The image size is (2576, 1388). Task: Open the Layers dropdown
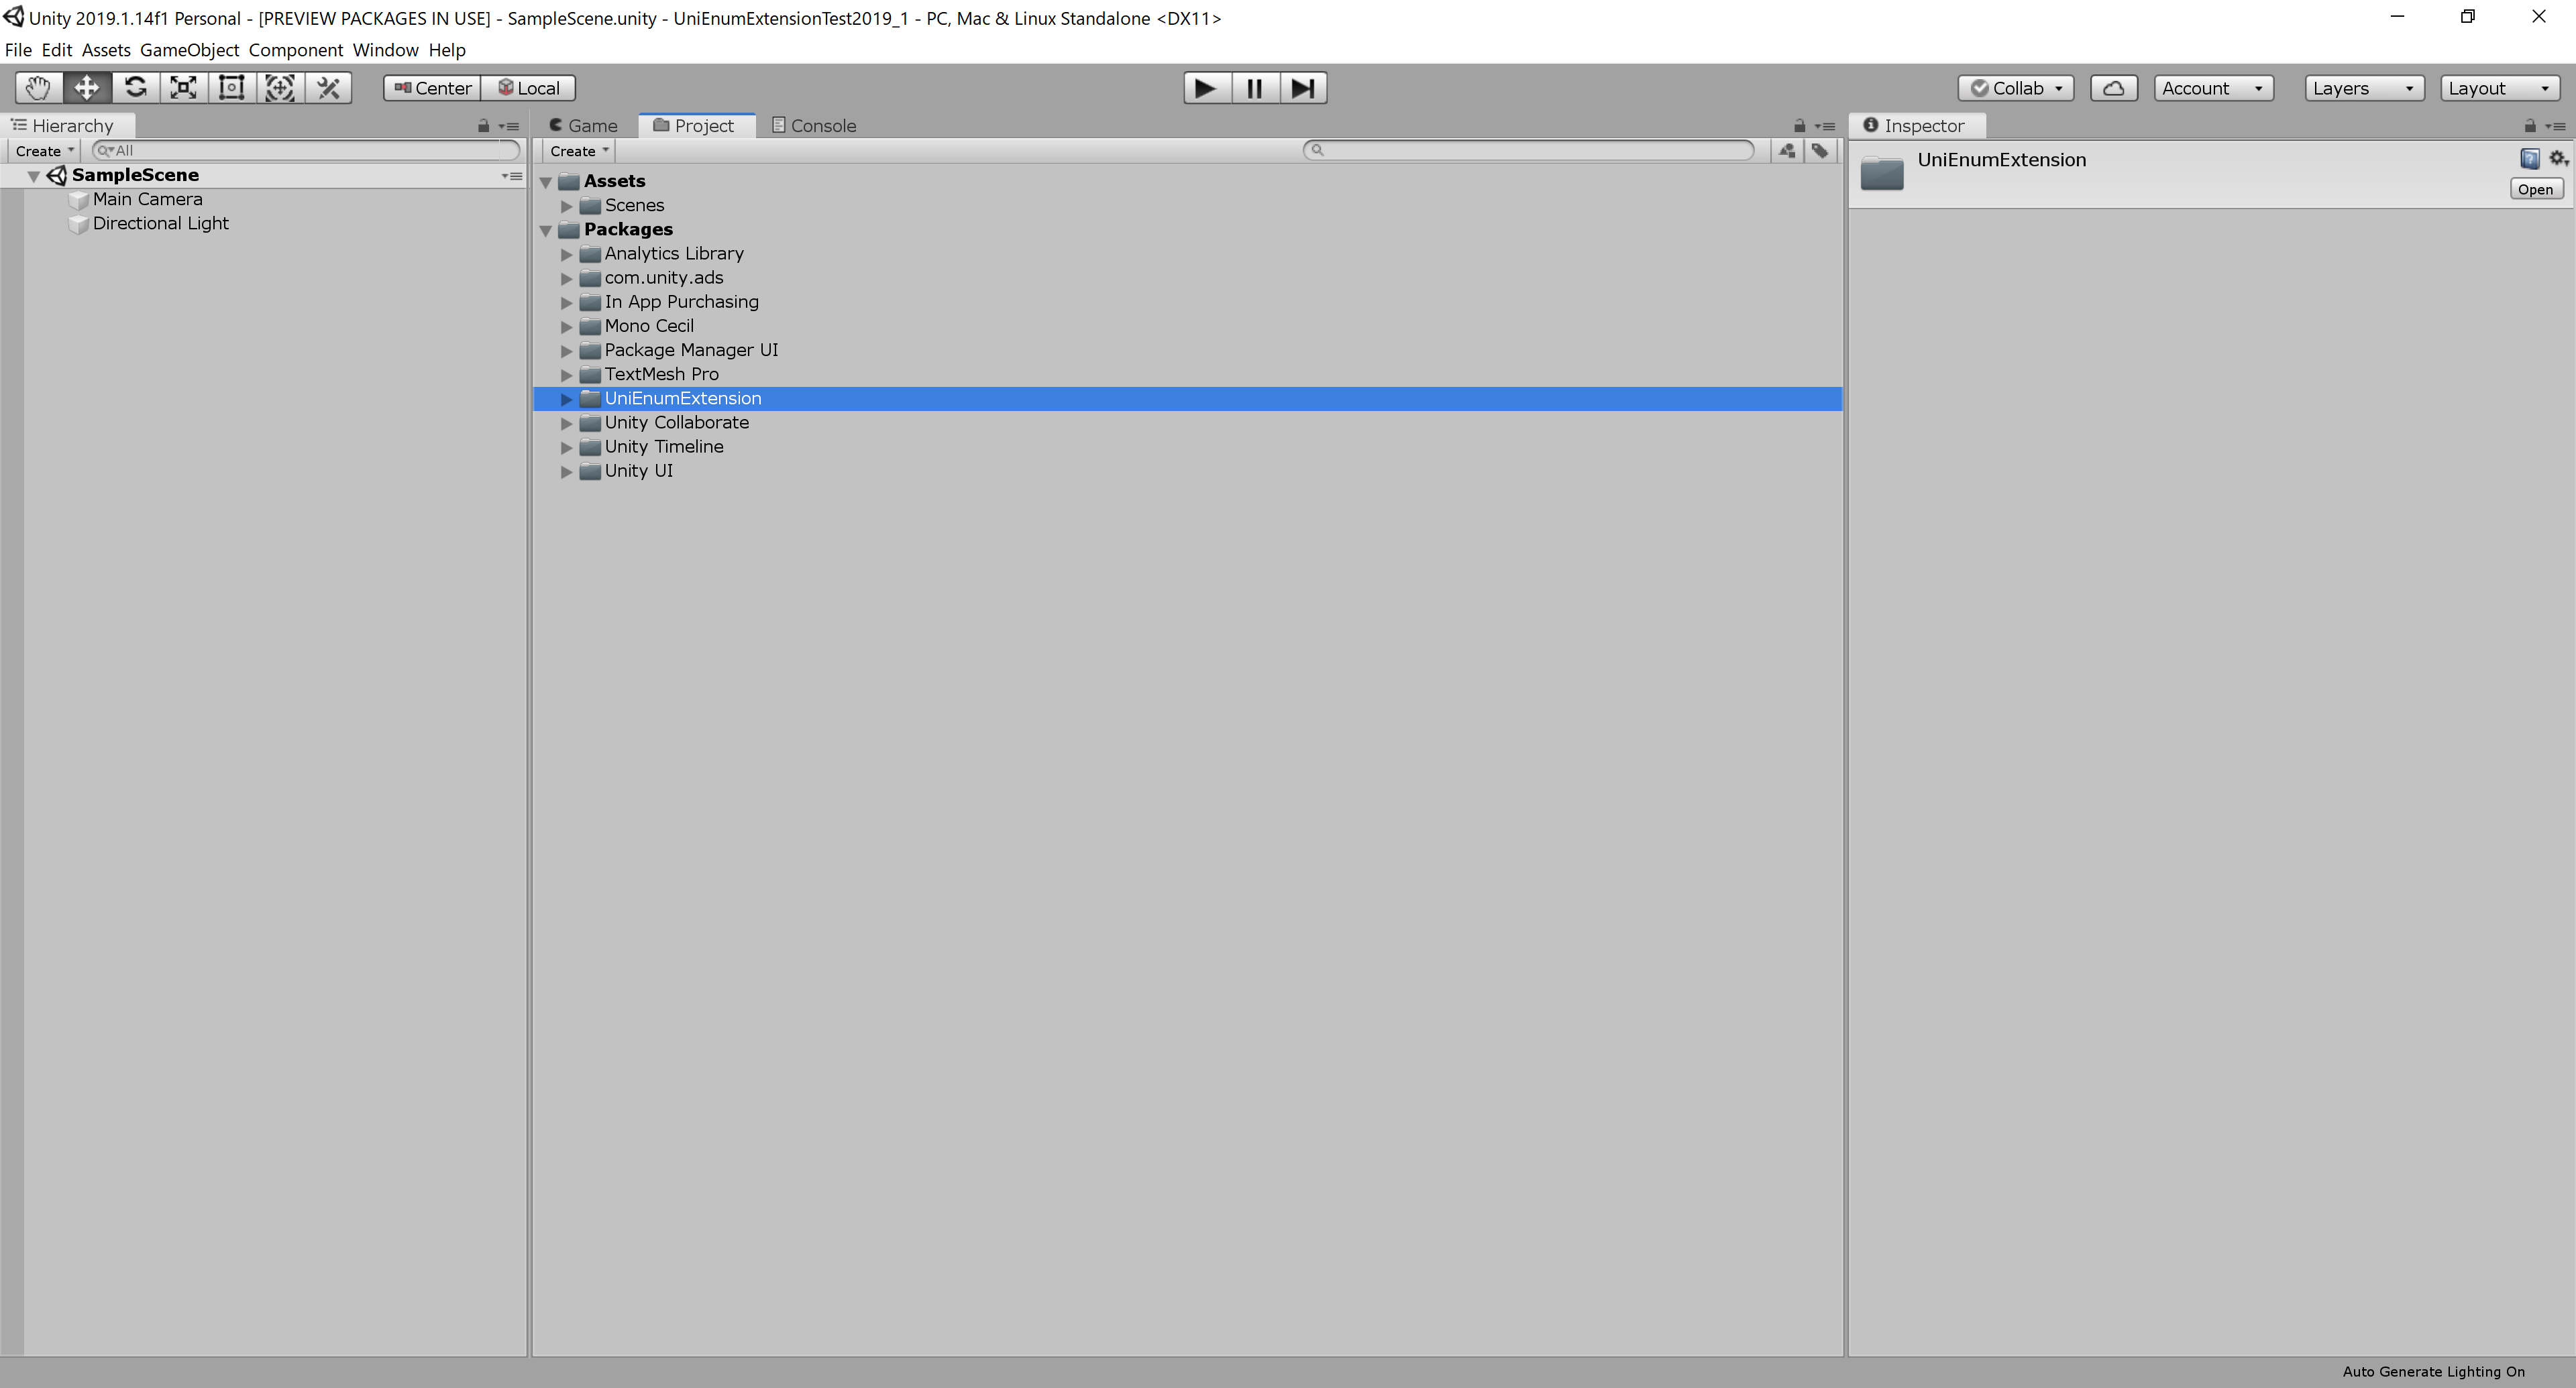tap(2362, 88)
